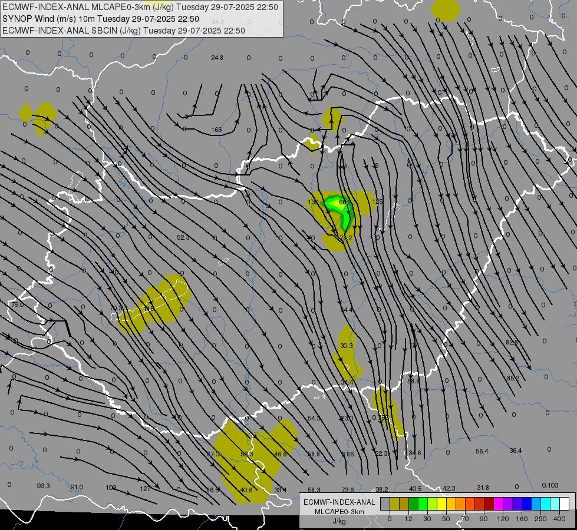Select the "SYNOP Wind (m/s) 10m" title line

click(101, 19)
